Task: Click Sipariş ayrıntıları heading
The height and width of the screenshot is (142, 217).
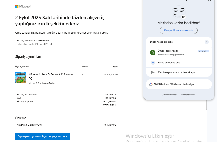Action: pyautogui.click(x=28, y=57)
